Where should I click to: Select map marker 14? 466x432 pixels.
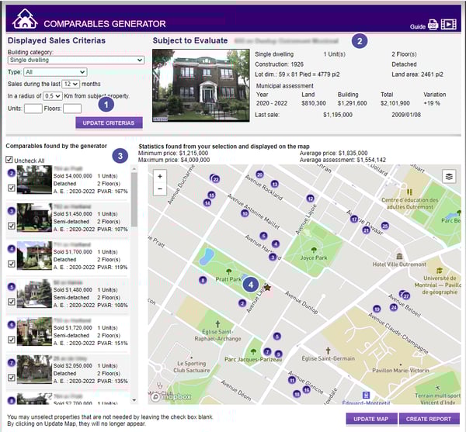(x=207, y=203)
